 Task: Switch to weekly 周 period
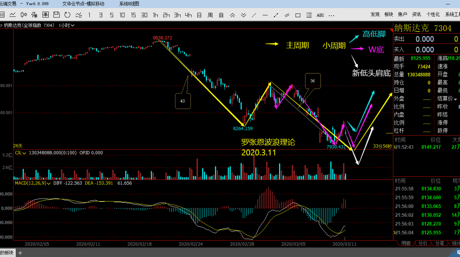pyautogui.click(x=210, y=15)
